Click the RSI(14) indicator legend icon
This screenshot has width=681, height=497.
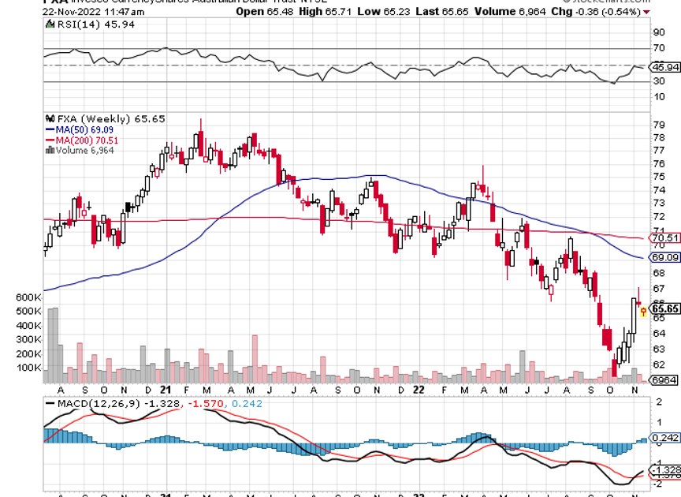50,25
